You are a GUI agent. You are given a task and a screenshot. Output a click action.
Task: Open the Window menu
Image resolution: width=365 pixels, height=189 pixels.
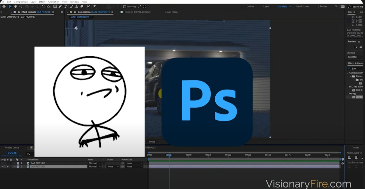click(x=74, y=2)
